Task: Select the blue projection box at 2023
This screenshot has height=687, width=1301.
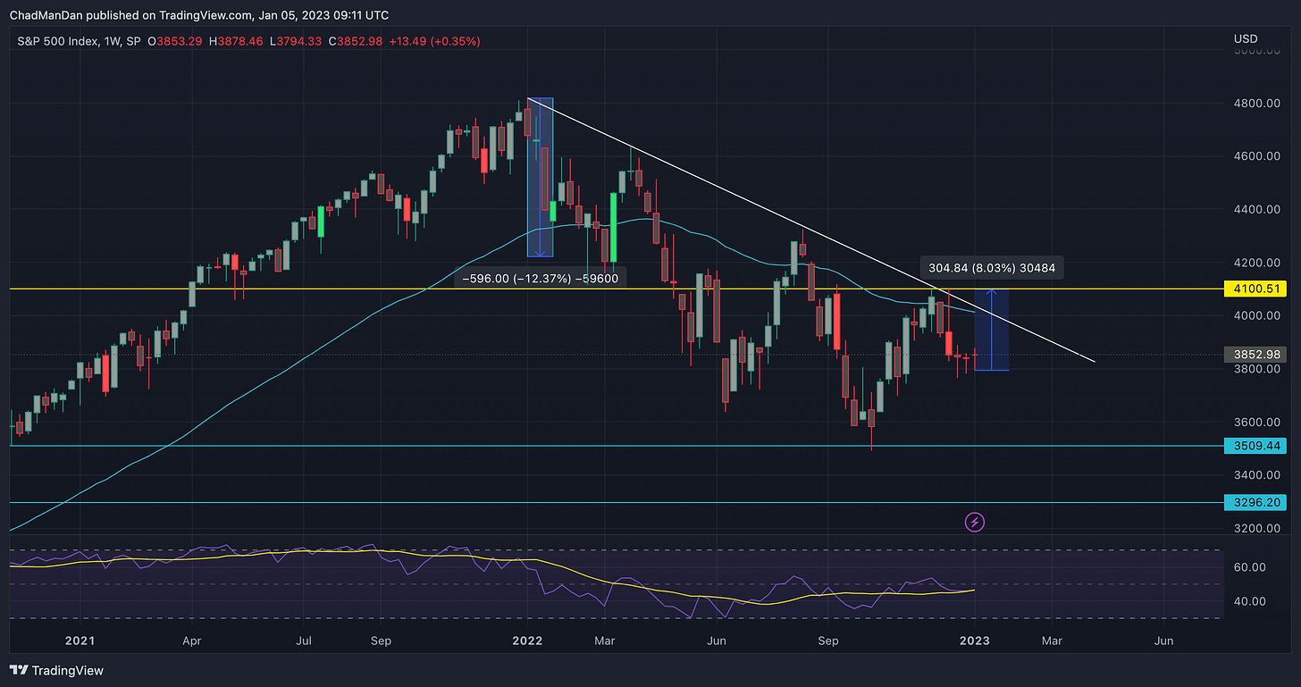Action: point(991,330)
